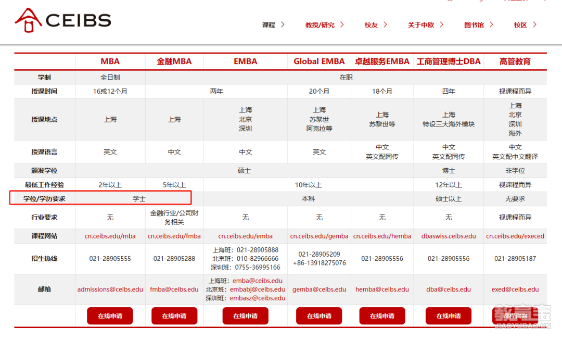Screen dimensions: 562x341
Task: Open the dbaswiss.ceibs.edu website link
Action: (x=449, y=236)
